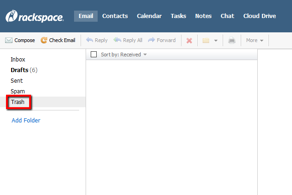Click the orange Check Email refresh icon
This screenshot has width=292, height=195.
(44, 40)
